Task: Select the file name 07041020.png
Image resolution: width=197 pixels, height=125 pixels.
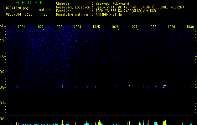Action: pos(17,8)
